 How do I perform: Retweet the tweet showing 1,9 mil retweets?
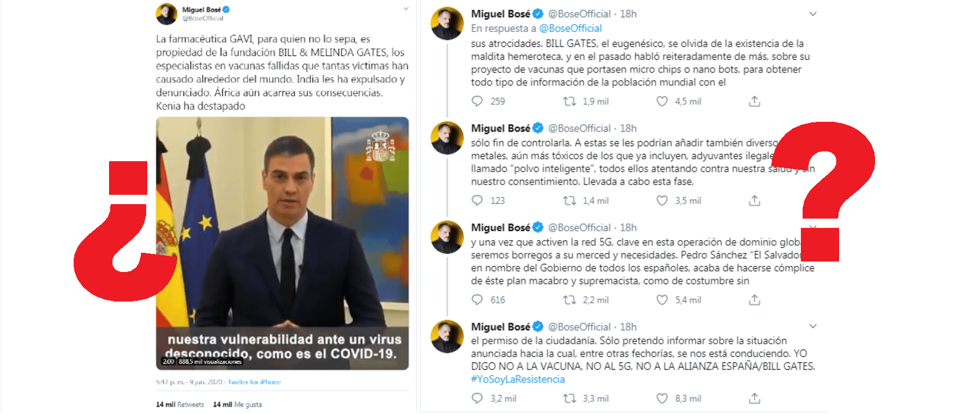(x=569, y=101)
